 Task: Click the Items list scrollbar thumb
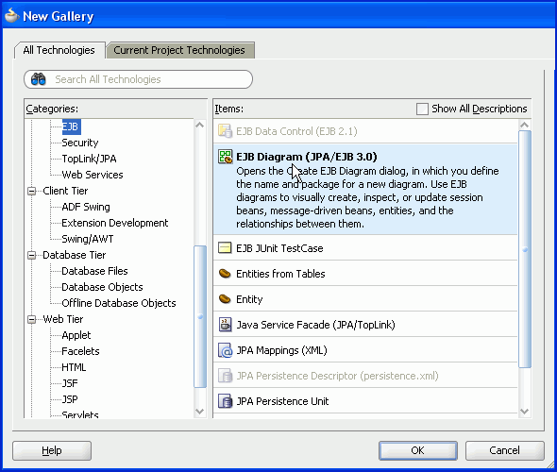pyautogui.click(x=525, y=249)
